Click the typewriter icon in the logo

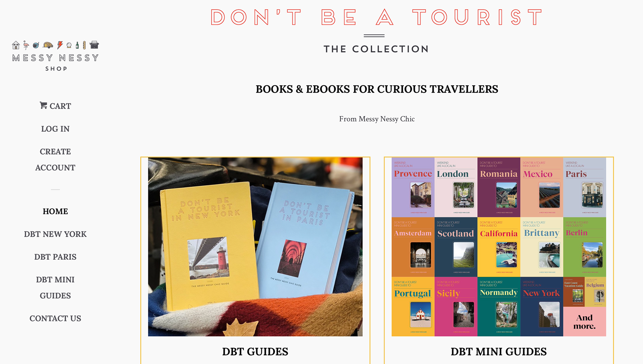tap(94, 45)
